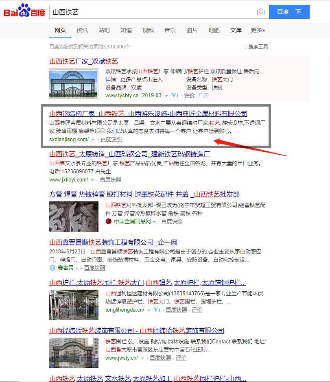Image resolution: width=330 pixels, height=382 pixels.
Task: Switch to the 视频 tab
Action: (x=148, y=30)
